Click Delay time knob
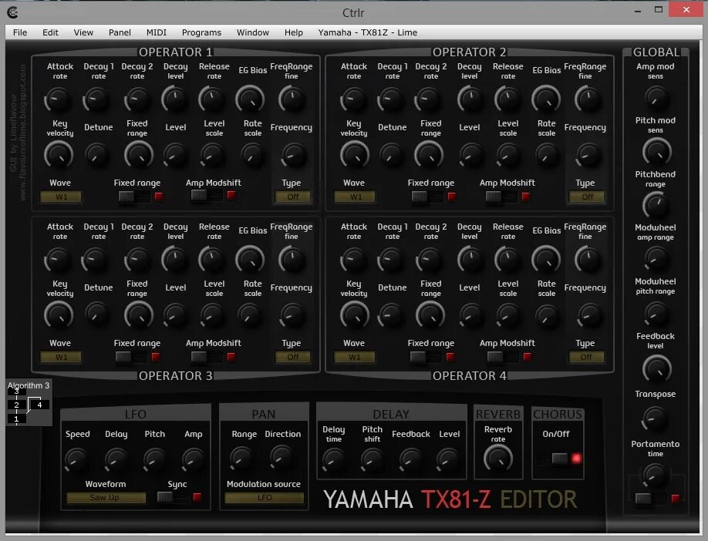The height and width of the screenshot is (541, 708). tap(335, 460)
